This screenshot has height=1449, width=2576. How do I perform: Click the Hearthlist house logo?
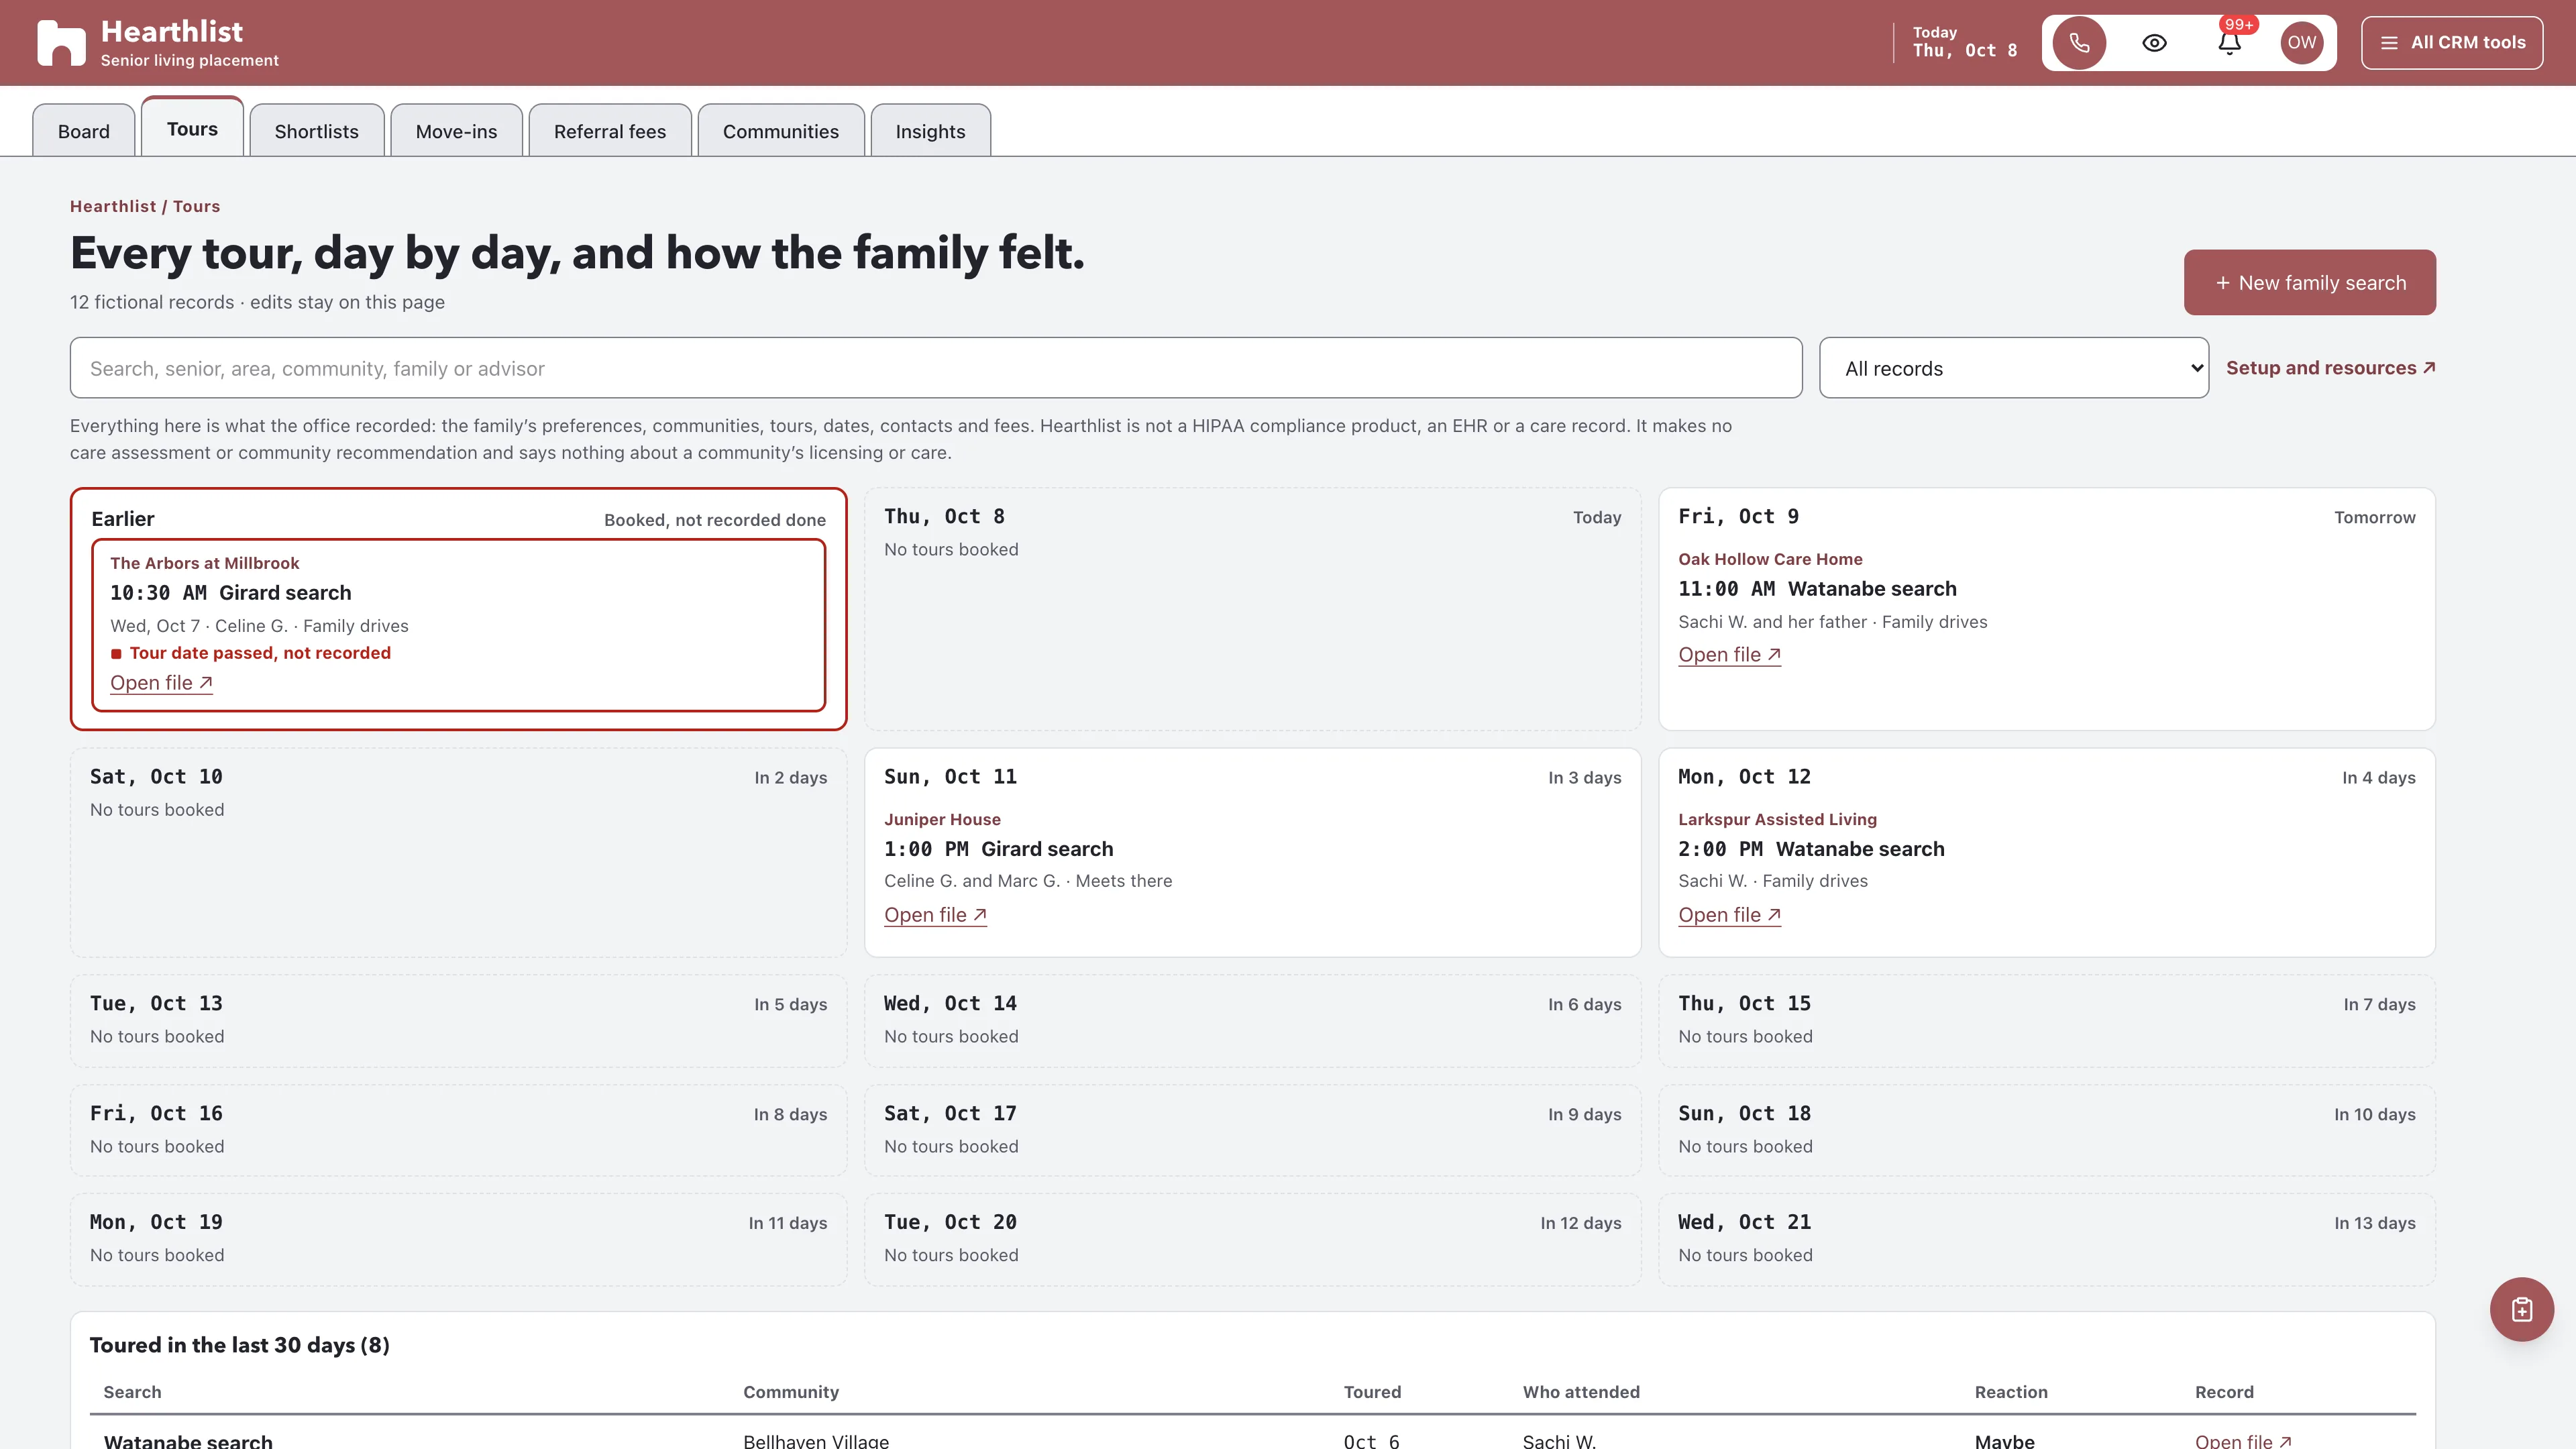[x=61, y=43]
